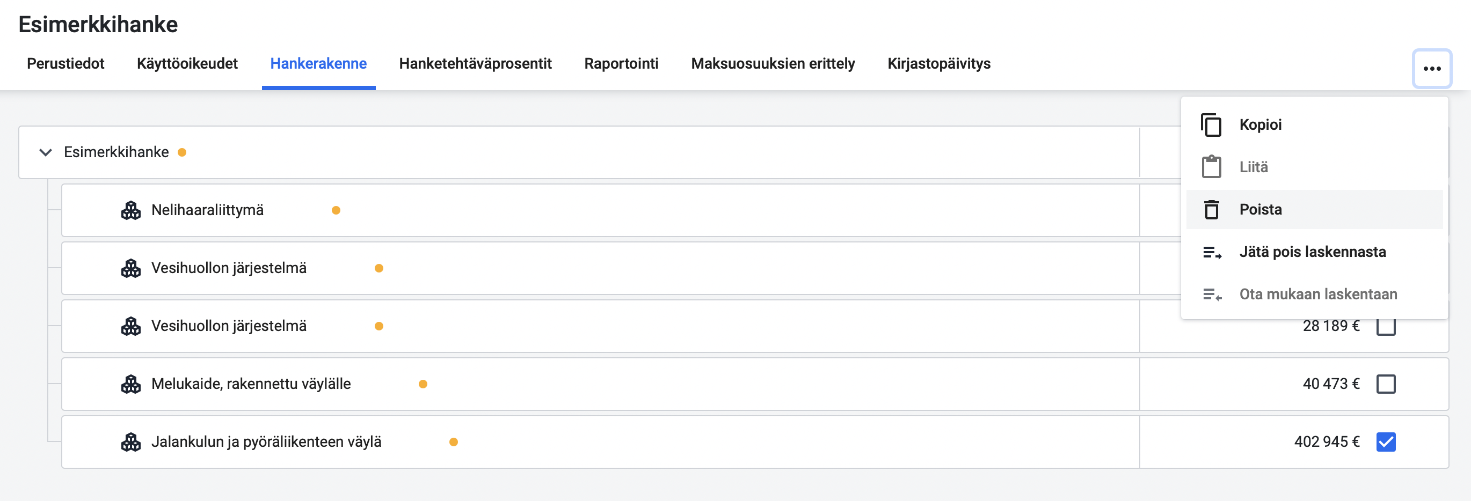The image size is (1471, 501).
Task: Go to the Käyttöoikeudet tab
Action: [187, 63]
